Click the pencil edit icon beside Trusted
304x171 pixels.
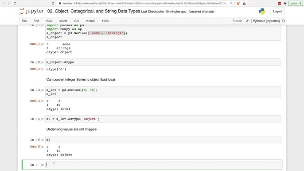247,21
